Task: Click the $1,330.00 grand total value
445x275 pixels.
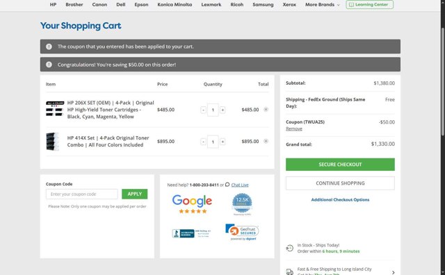Action: (383, 144)
